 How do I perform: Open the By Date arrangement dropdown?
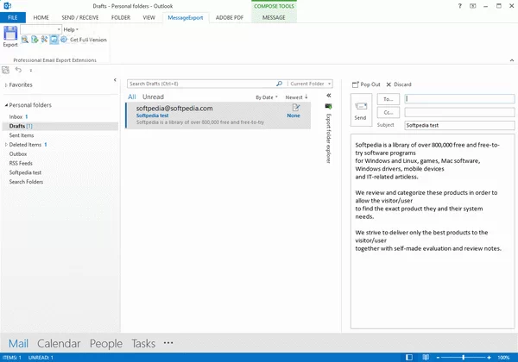(266, 97)
